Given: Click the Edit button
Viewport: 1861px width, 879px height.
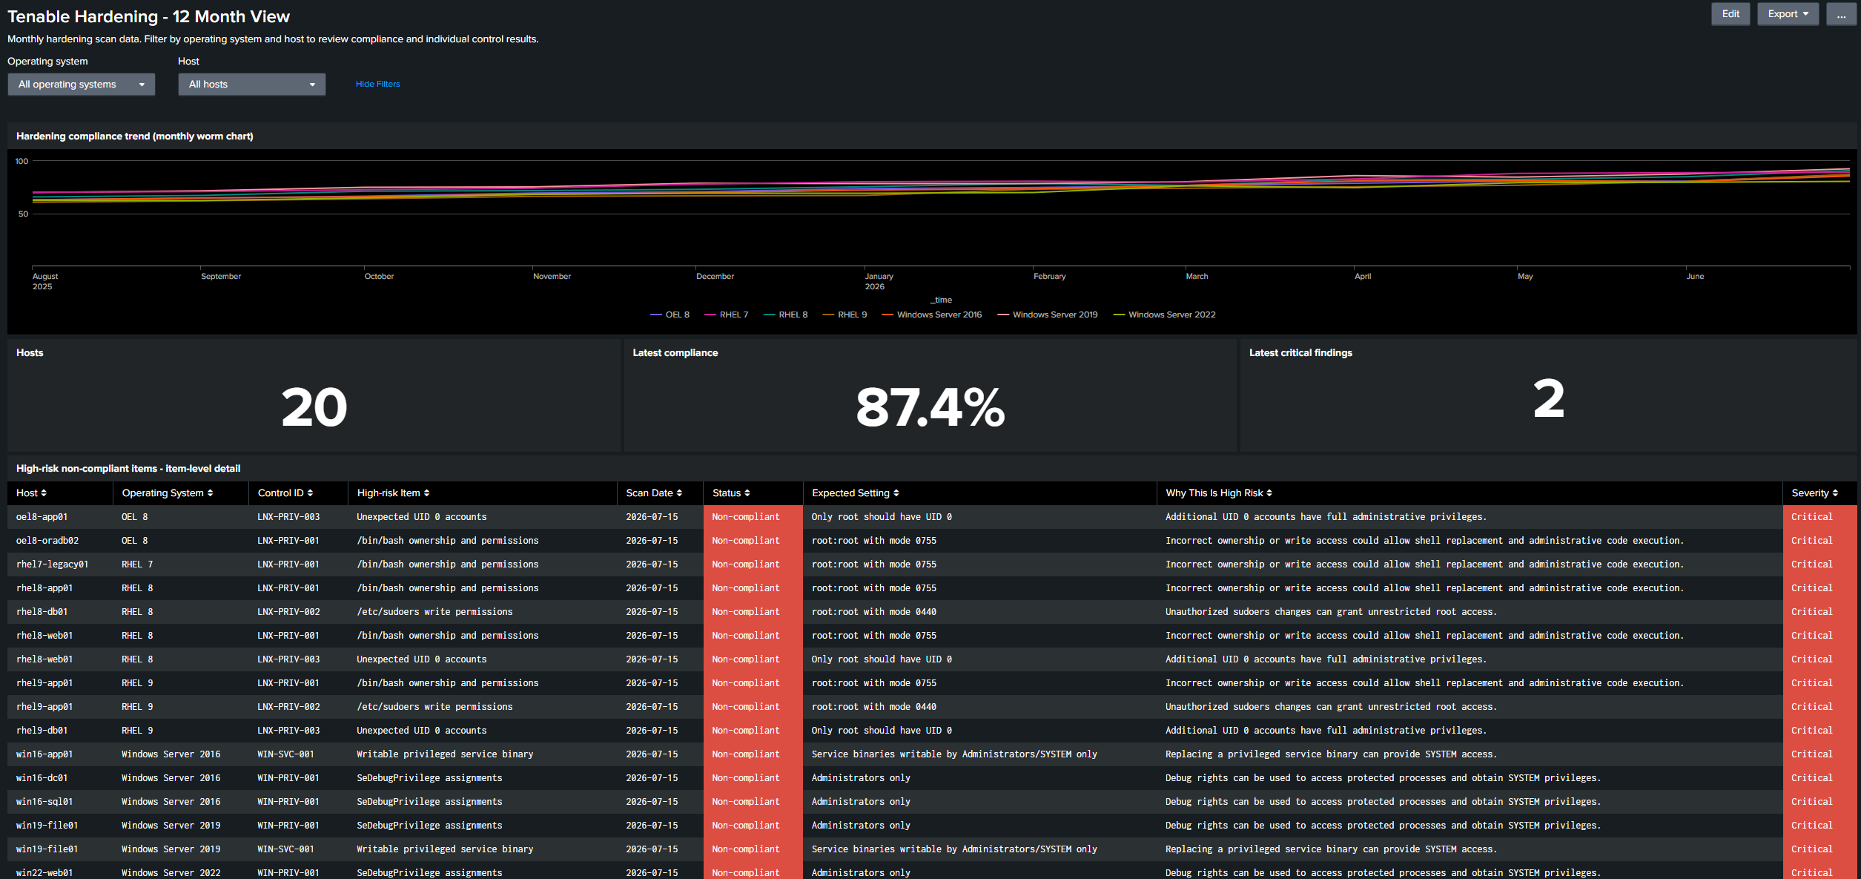Looking at the screenshot, I should coord(1731,14).
